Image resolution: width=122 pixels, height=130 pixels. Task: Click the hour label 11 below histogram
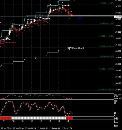(4, 121)
